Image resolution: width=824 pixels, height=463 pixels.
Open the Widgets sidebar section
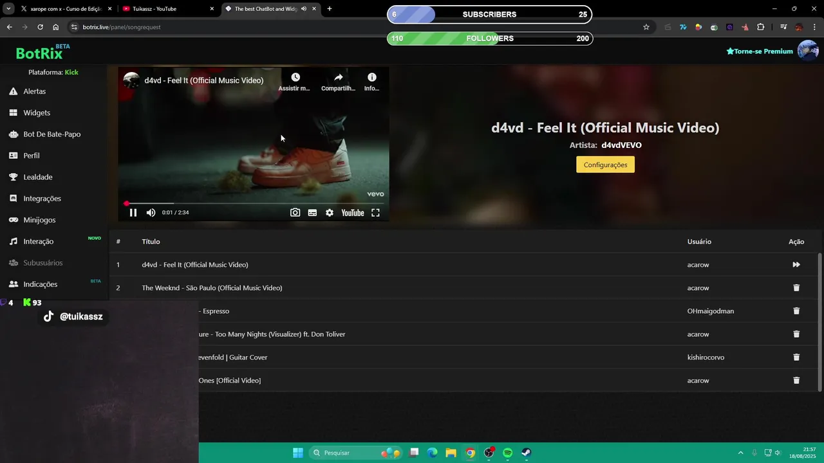[x=37, y=113]
